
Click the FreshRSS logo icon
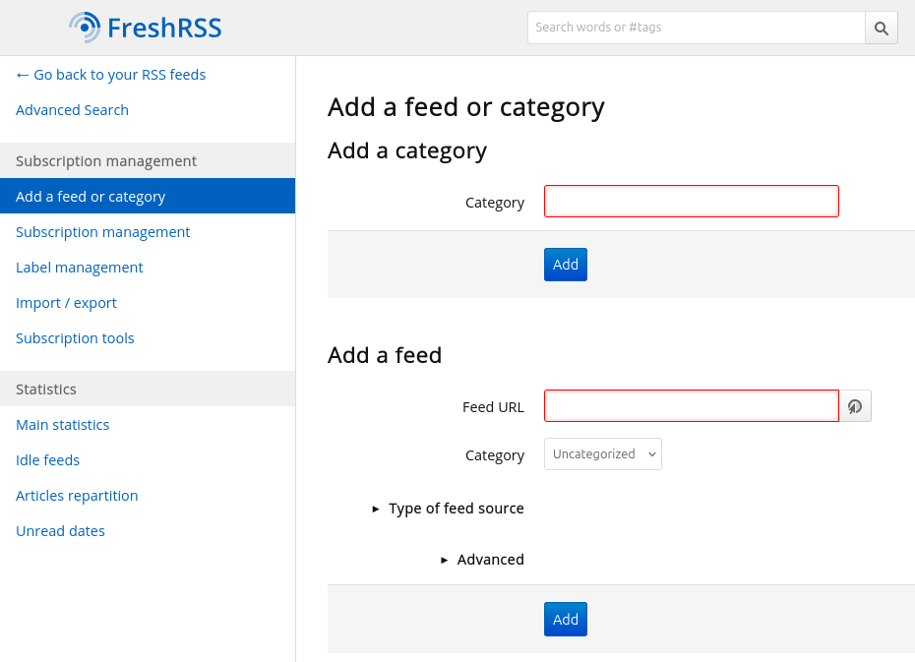[x=85, y=28]
